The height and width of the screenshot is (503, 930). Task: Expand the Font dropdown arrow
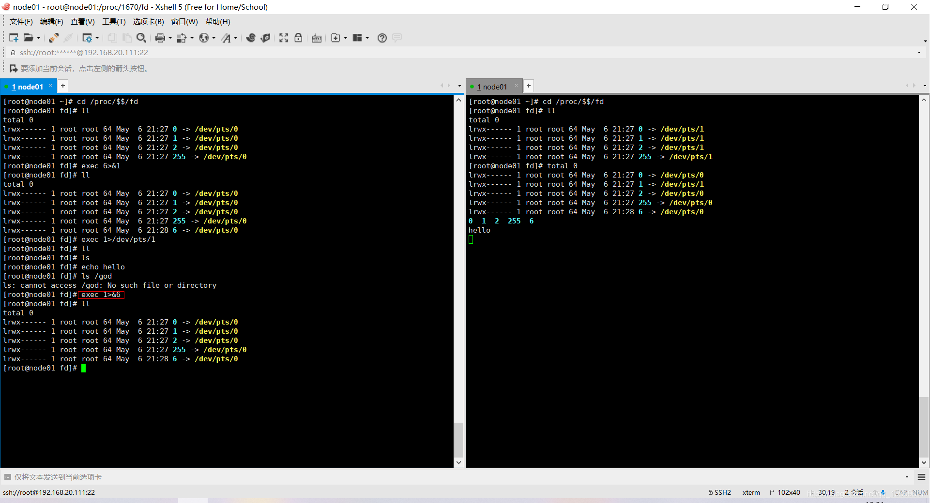[x=236, y=38]
